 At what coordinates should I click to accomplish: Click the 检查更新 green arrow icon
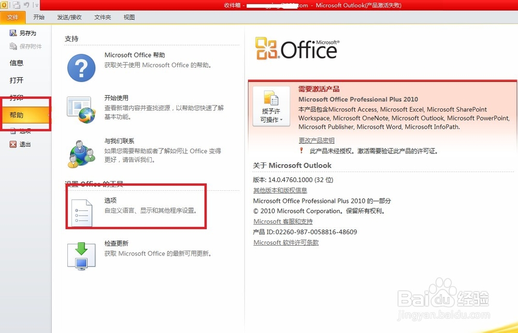pyautogui.click(x=81, y=256)
